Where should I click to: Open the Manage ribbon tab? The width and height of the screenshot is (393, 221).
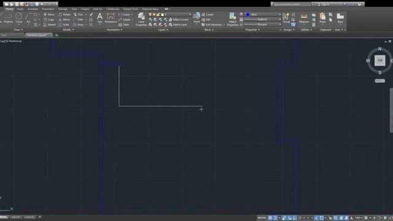(x=63, y=9)
